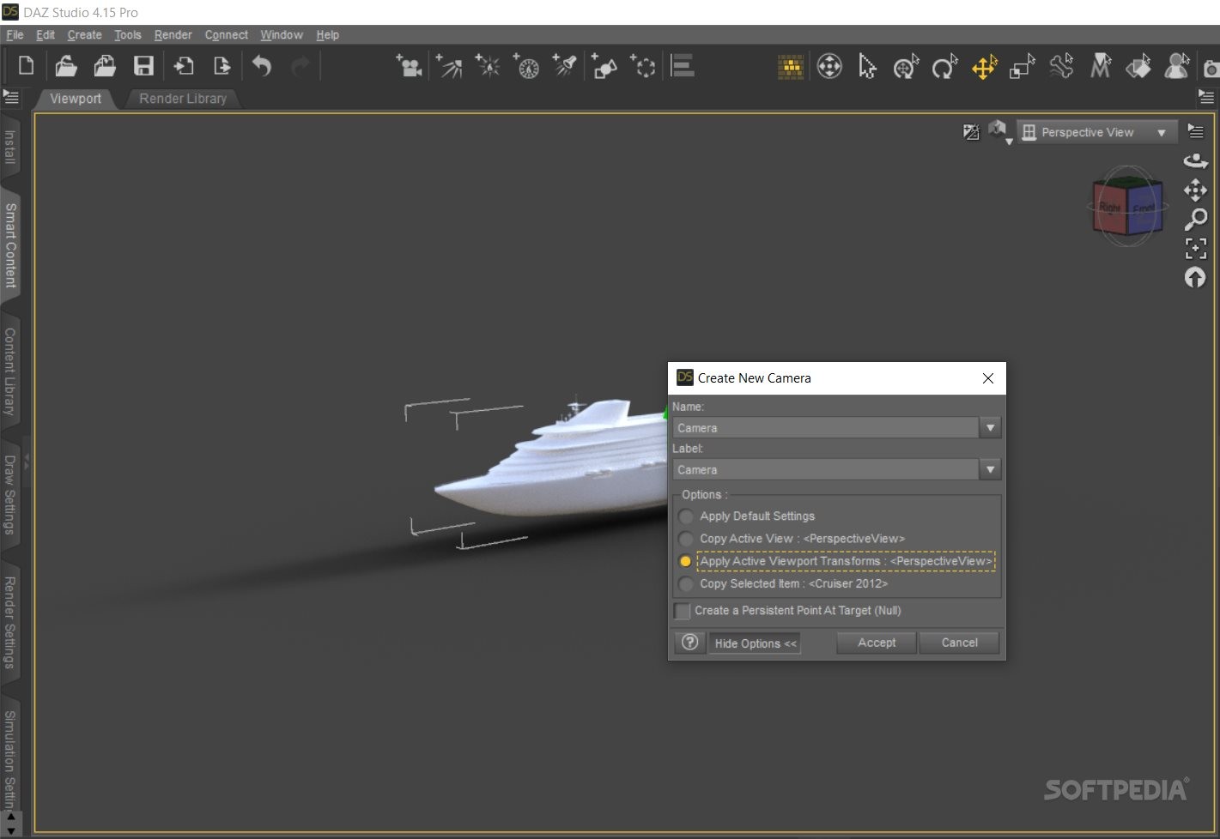Open the Smart Content side pane
The height and width of the screenshot is (839, 1220).
(10, 244)
